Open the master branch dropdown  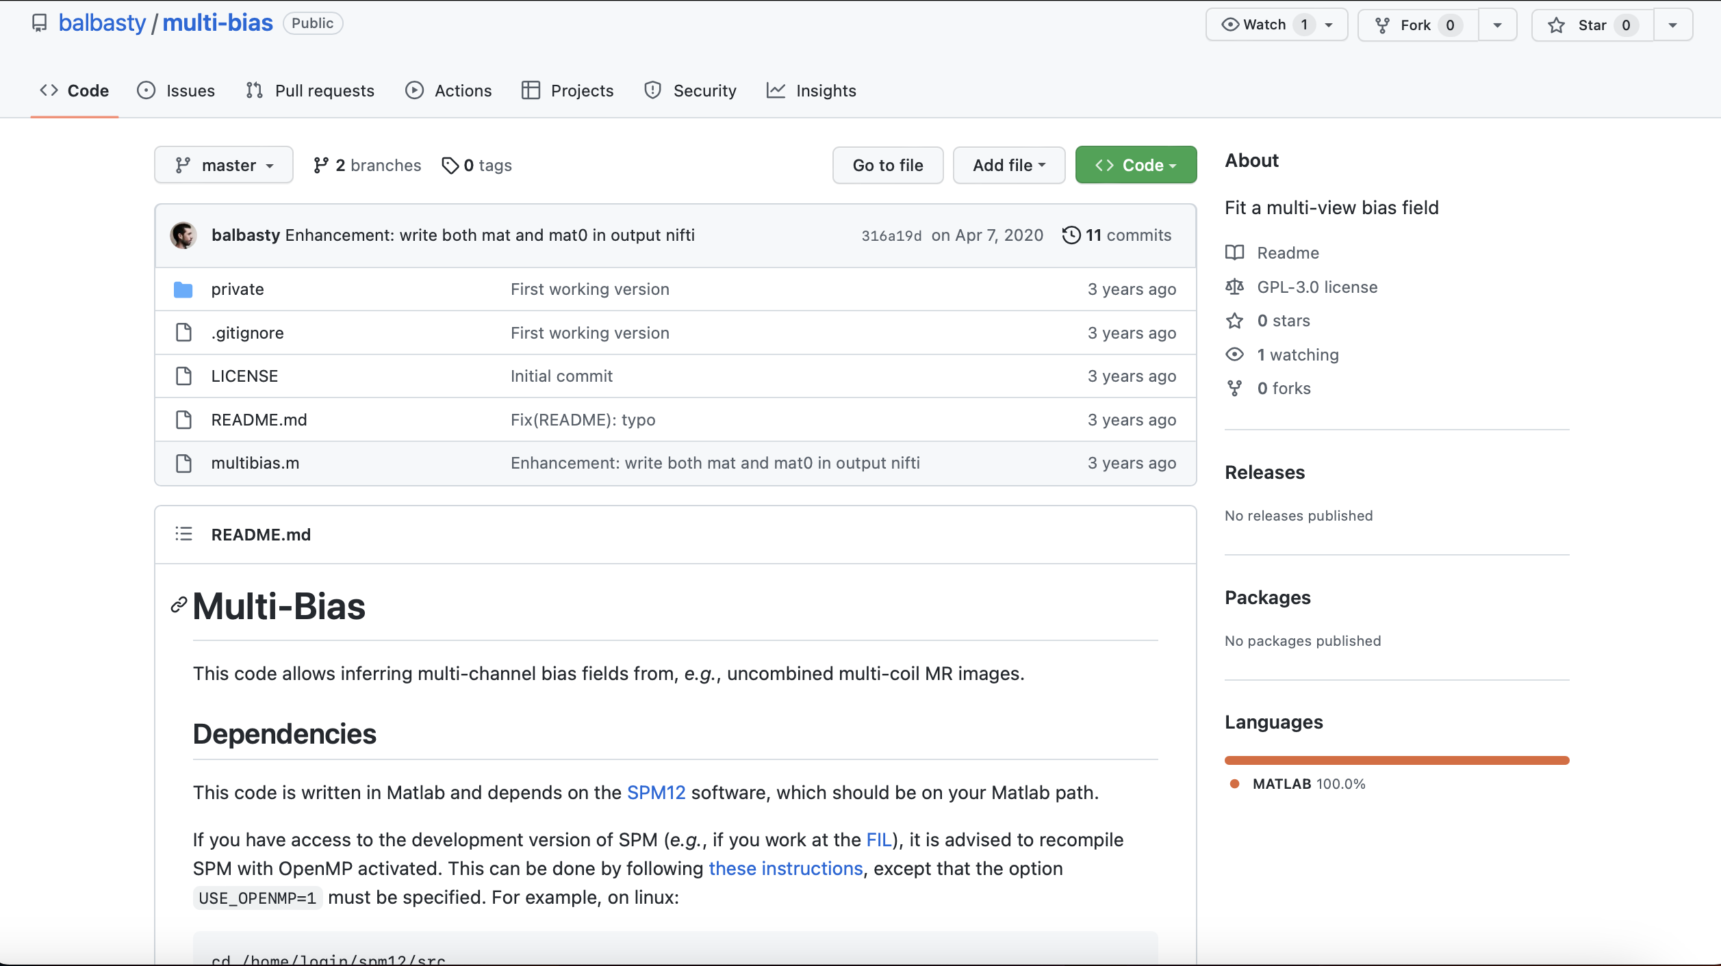click(224, 166)
